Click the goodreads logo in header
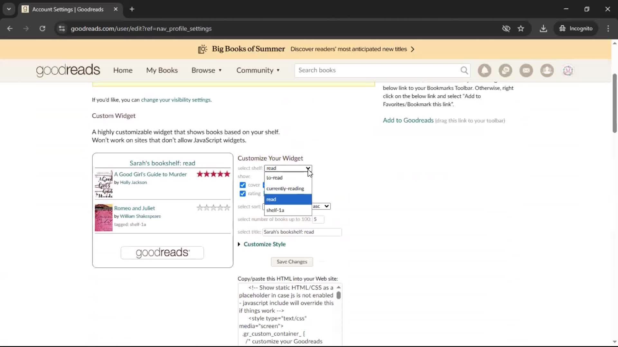 (x=68, y=70)
